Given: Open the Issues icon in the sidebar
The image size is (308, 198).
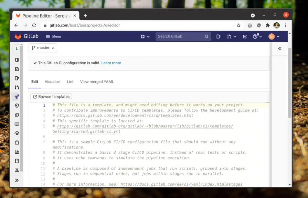Looking at the screenshot, I should point(17,78).
